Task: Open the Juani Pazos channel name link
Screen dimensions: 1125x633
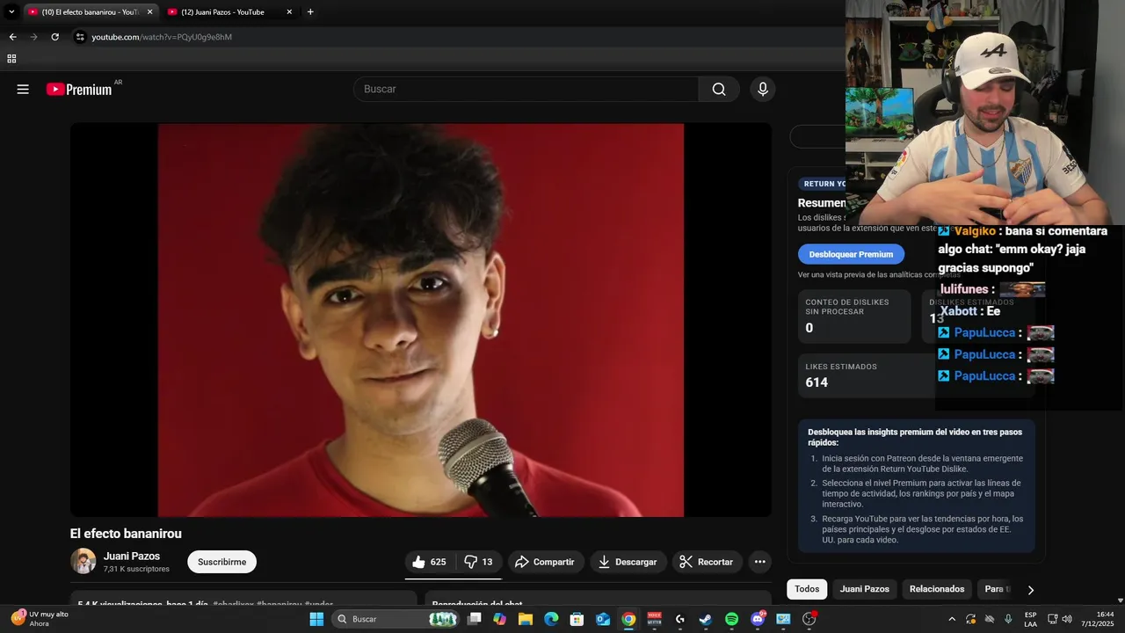Action: click(x=132, y=556)
